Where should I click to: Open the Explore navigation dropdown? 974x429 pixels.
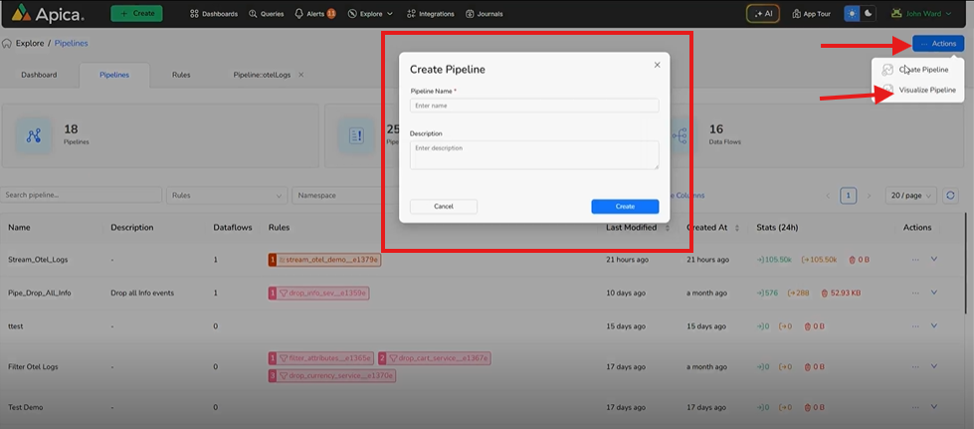(x=370, y=14)
